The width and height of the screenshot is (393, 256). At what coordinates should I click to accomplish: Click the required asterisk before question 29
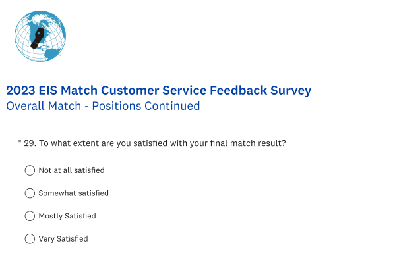pyautogui.click(x=20, y=141)
